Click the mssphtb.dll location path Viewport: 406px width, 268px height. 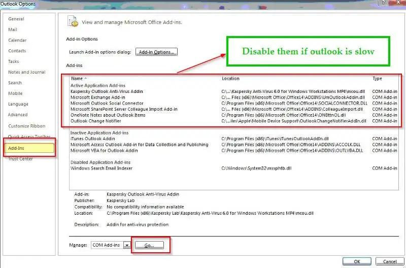click(257, 169)
